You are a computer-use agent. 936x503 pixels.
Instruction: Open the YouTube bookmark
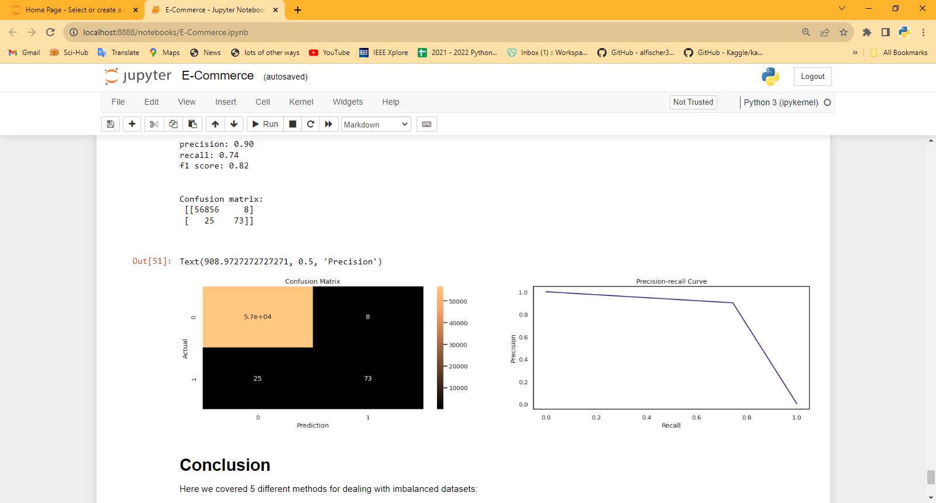329,53
